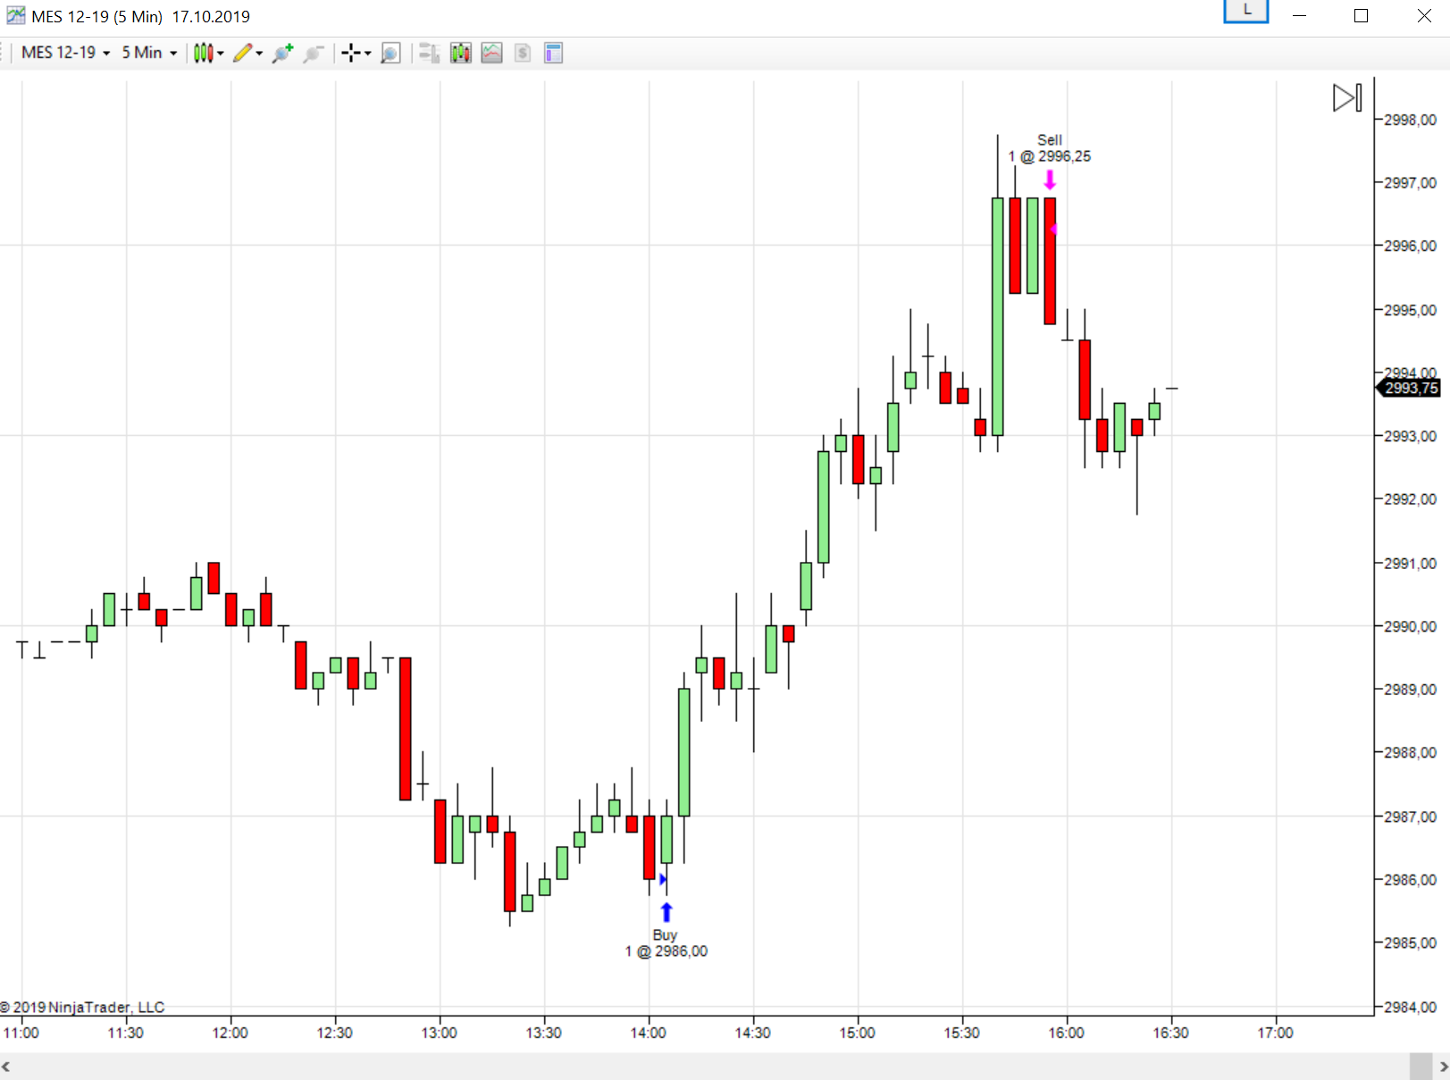Click the current price marker 2993,75
Image resolution: width=1450 pixels, height=1080 pixels.
tap(1408, 388)
